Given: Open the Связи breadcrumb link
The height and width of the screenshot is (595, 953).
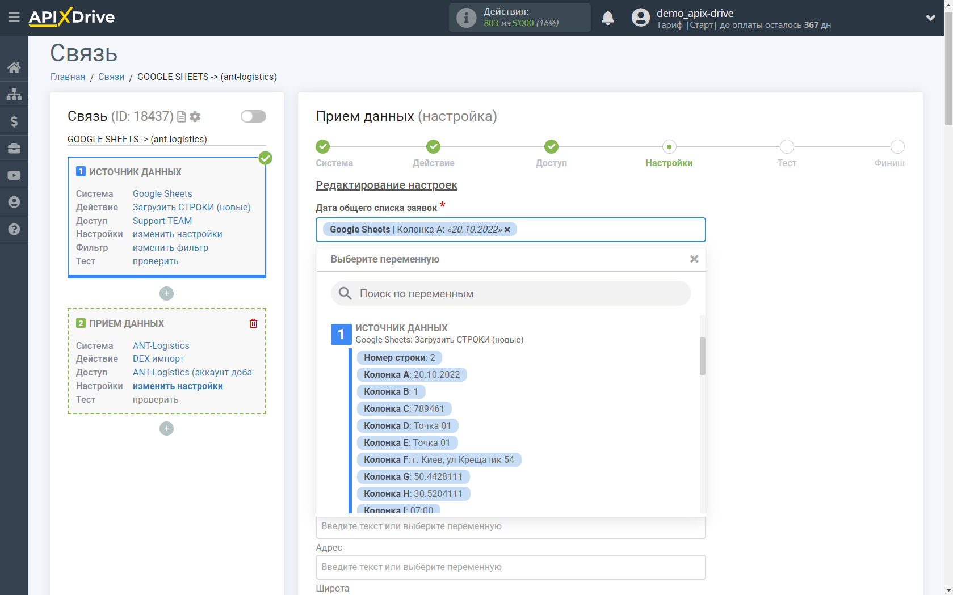Looking at the screenshot, I should [x=111, y=77].
